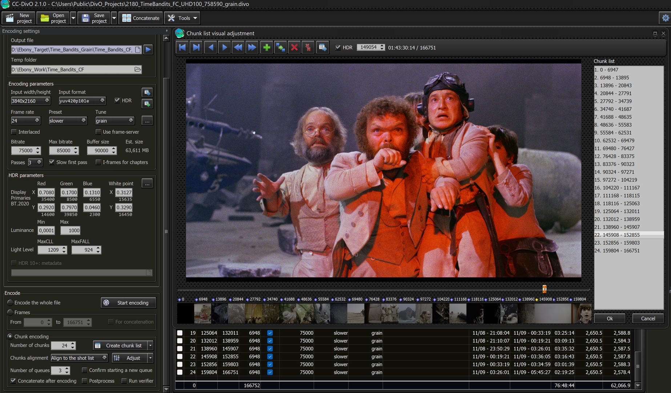
Task: Open the settings gear icon
Action: 665,18
